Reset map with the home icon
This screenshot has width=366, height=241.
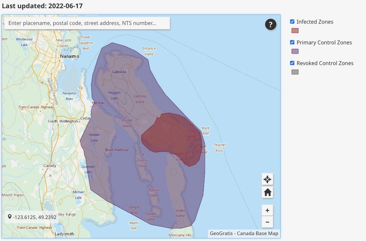coord(267,192)
